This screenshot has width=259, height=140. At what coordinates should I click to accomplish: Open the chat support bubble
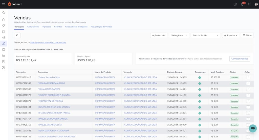coord(253,128)
